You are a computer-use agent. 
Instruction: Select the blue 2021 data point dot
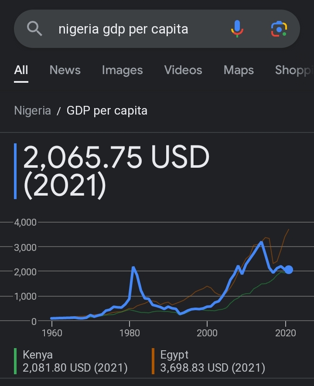click(x=289, y=270)
